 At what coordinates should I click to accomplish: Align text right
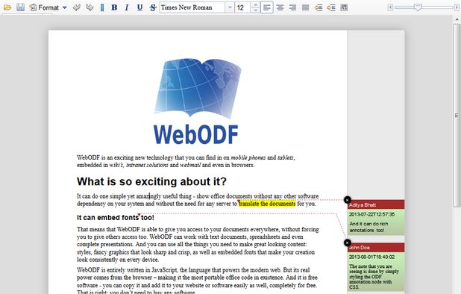coord(292,7)
